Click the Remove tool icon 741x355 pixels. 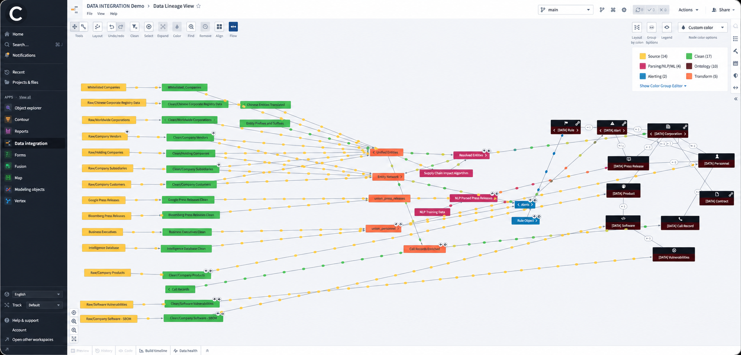pos(206,27)
